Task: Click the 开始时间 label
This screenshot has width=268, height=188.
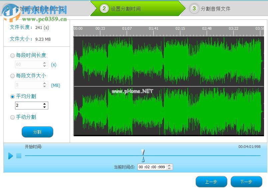Action: click(33, 147)
